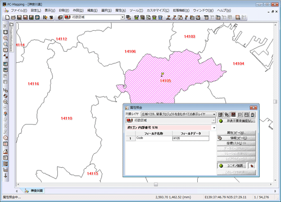Click the 属性コピー(A) button

click(236, 133)
